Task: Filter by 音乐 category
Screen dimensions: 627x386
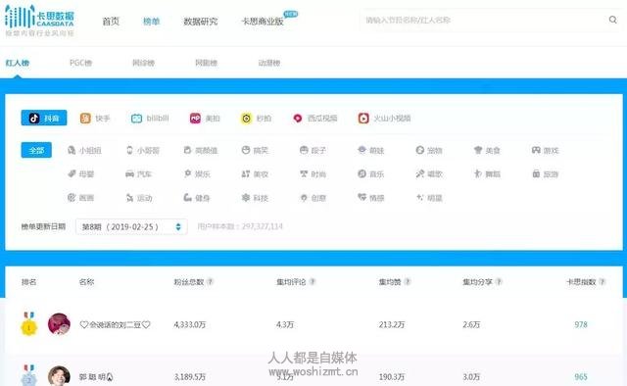Action: coord(371,174)
